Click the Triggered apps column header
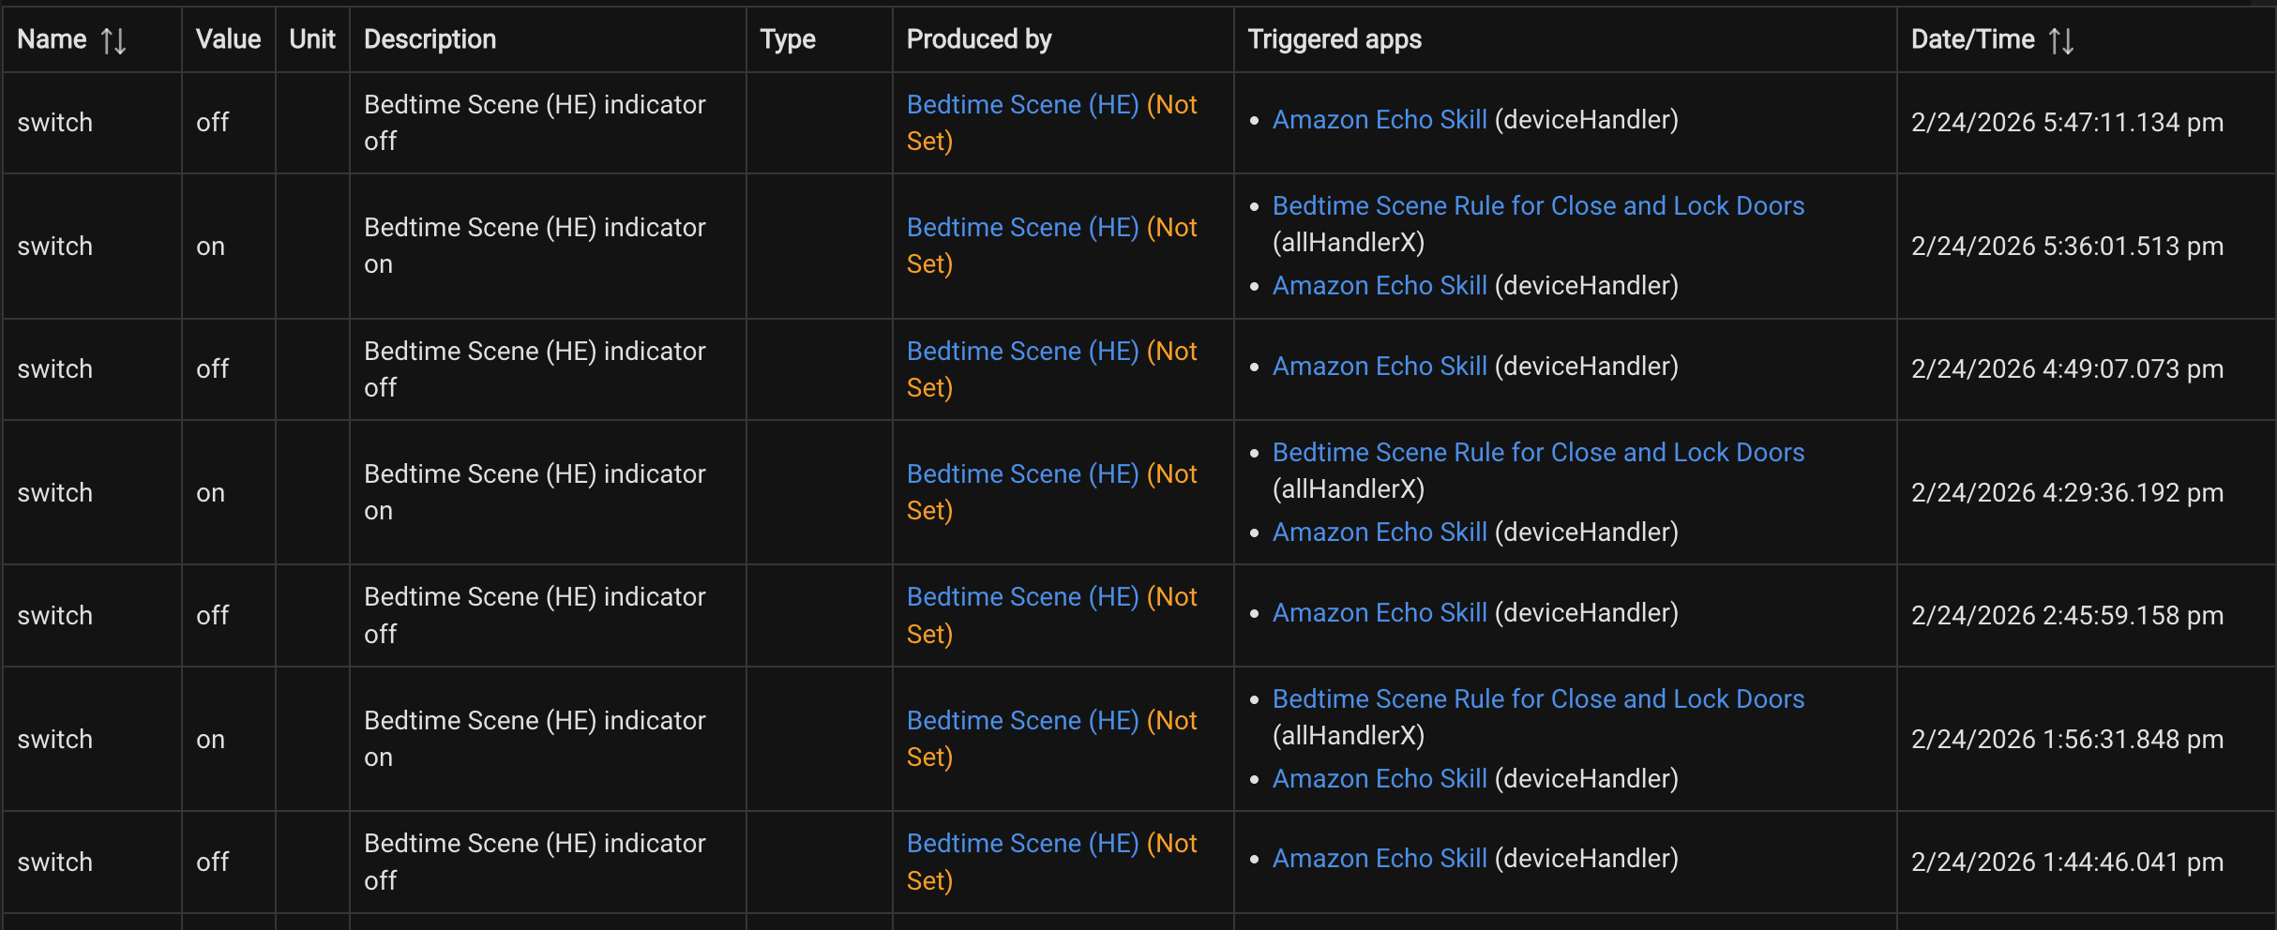 [x=1334, y=39]
